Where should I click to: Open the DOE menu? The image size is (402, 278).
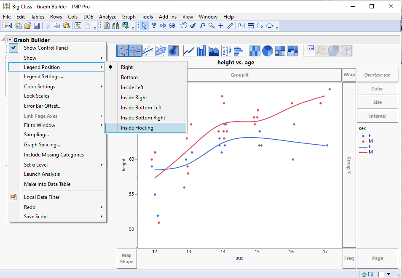tap(88, 17)
